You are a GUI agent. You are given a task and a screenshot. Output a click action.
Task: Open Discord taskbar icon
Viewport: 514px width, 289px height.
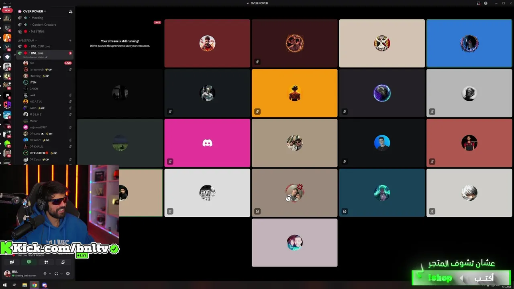(45, 285)
